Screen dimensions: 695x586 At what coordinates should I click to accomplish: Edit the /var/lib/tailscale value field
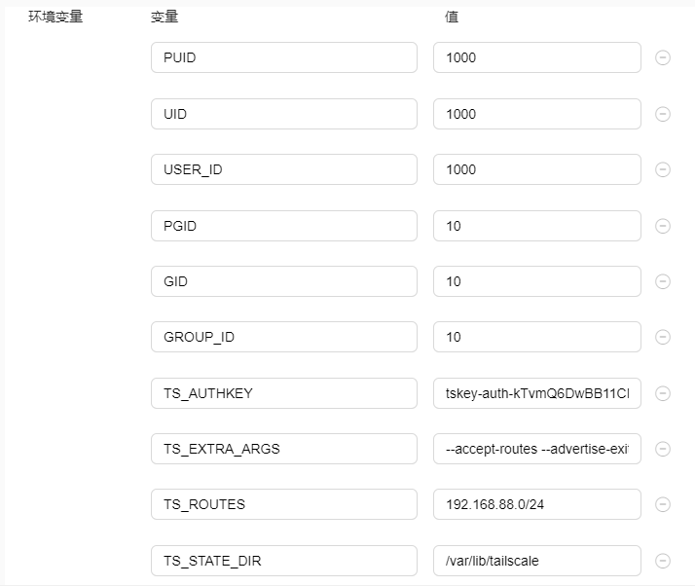(536, 561)
